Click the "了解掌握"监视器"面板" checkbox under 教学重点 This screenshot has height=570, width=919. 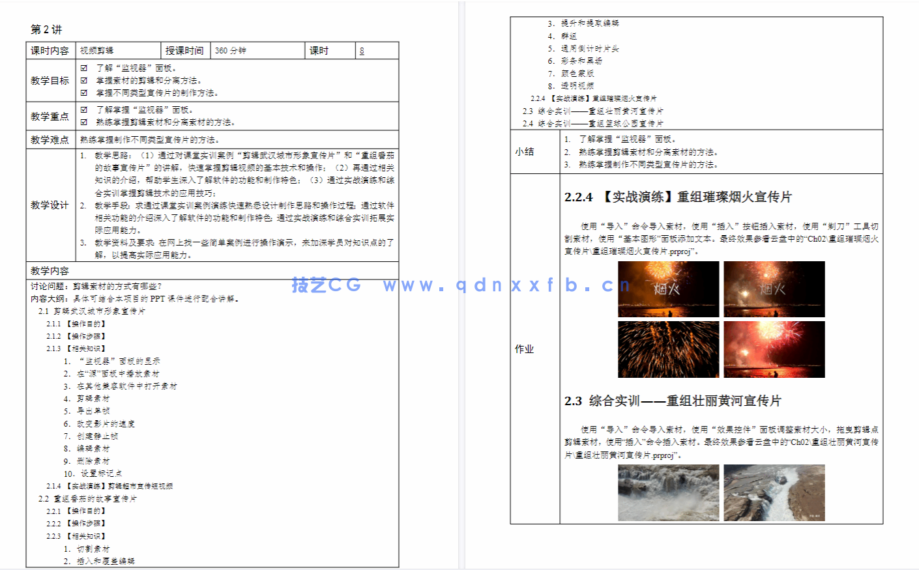[x=83, y=109]
